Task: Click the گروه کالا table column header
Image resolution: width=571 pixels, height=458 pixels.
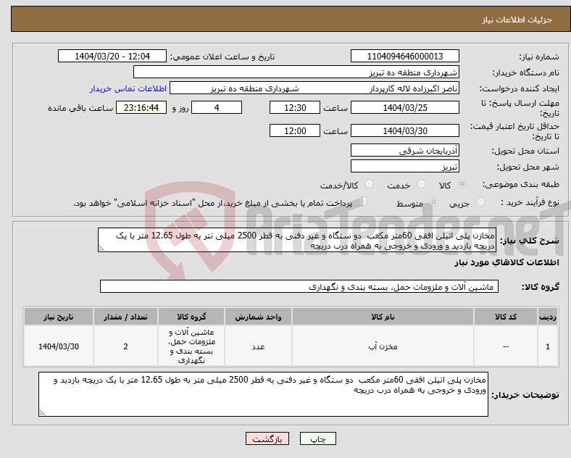Action: coord(191,317)
